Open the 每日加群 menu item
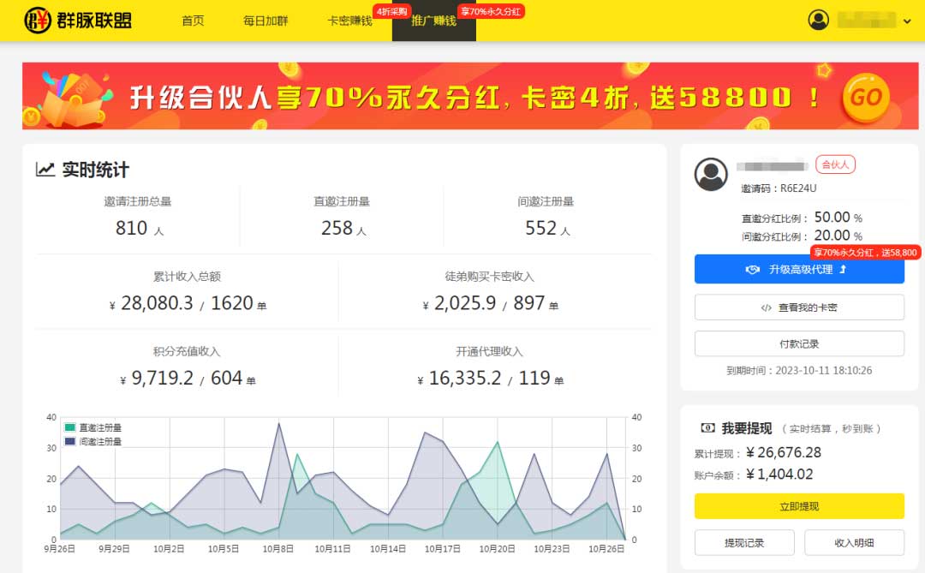Viewport: 925px width, 573px height. (266, 21)
